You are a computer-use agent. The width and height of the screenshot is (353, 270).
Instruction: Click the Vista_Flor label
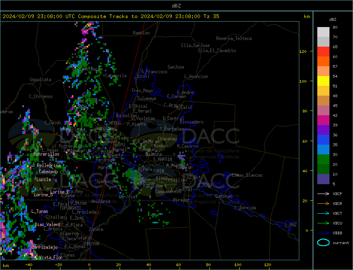pos(51,257)
